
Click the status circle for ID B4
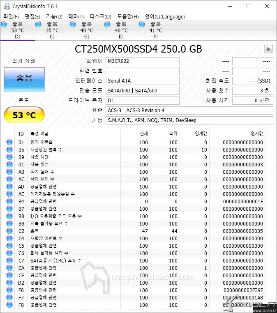click(9, 201)
